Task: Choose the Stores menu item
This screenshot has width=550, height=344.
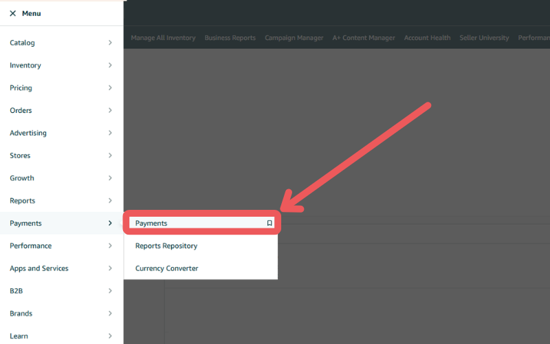Action: 61,155
